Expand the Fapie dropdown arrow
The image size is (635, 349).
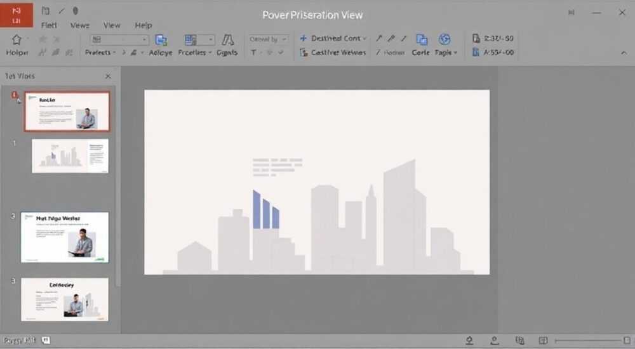[455, 53]
